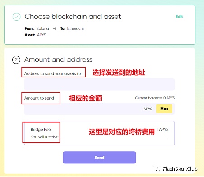Click the green checkmark circle icon
The height and width of the screenshot is (177, 204).
(x=17, y=17)
